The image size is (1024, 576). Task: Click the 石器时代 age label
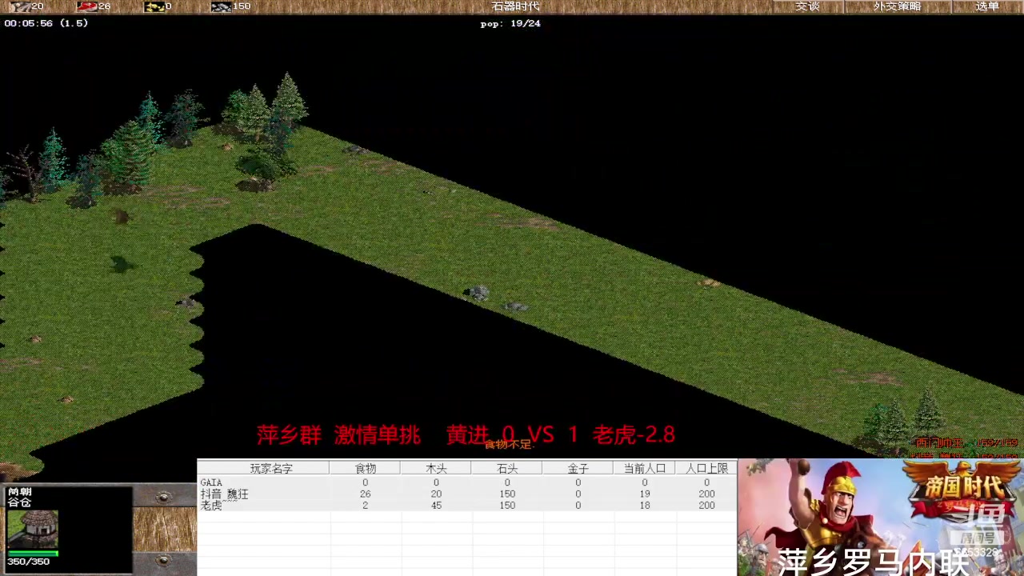pos(516,6)
